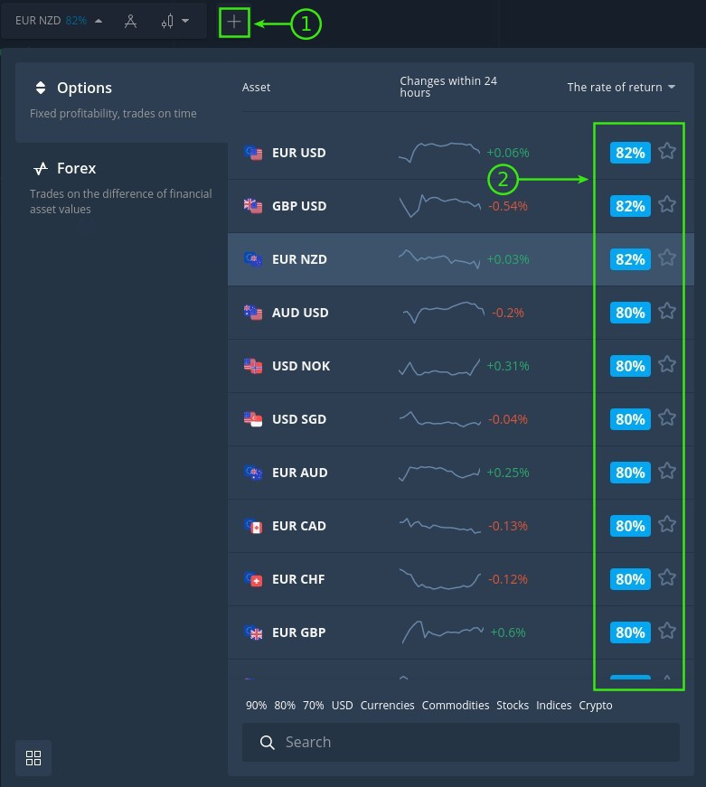Click the USD NOK flag icon
The width and height of the screenshot is (706, 787).
click(x=253, y=366)
